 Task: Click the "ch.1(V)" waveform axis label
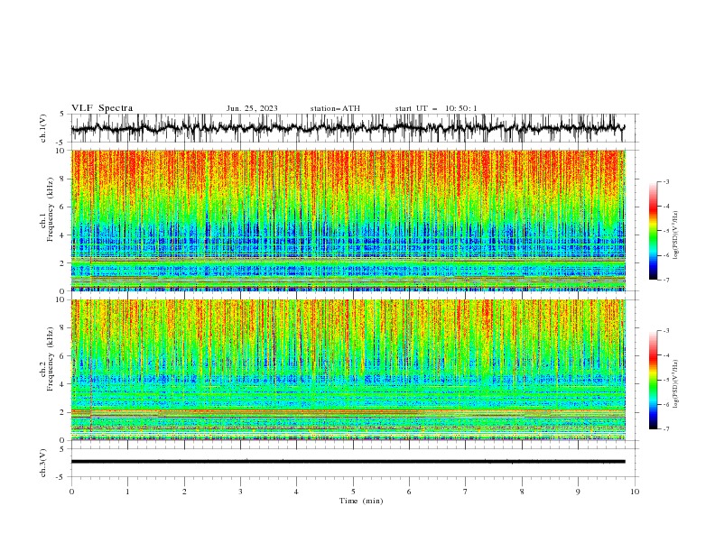[43, 128]
